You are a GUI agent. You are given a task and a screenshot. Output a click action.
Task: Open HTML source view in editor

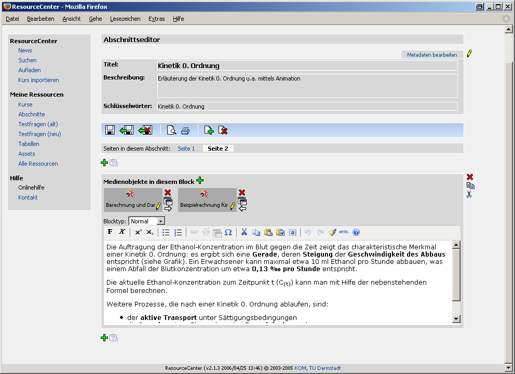pyautogui.click(x=344, y=232)
